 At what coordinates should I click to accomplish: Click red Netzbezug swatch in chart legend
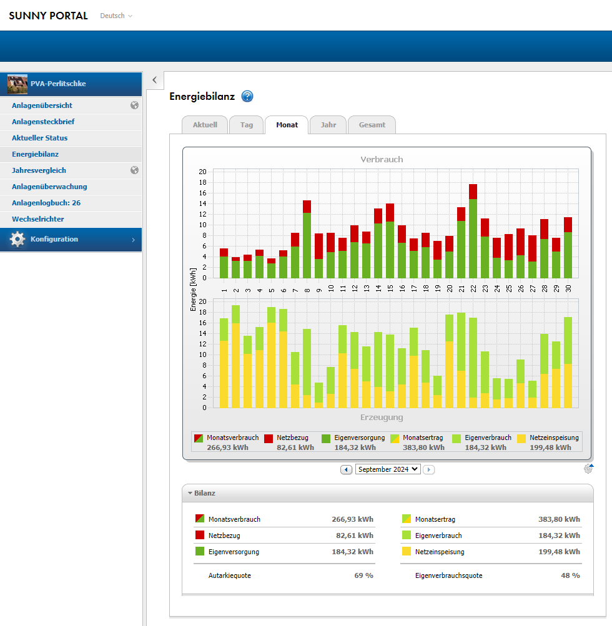(269, 439)
